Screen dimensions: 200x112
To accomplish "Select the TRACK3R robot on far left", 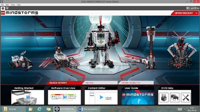I will 20,61.
